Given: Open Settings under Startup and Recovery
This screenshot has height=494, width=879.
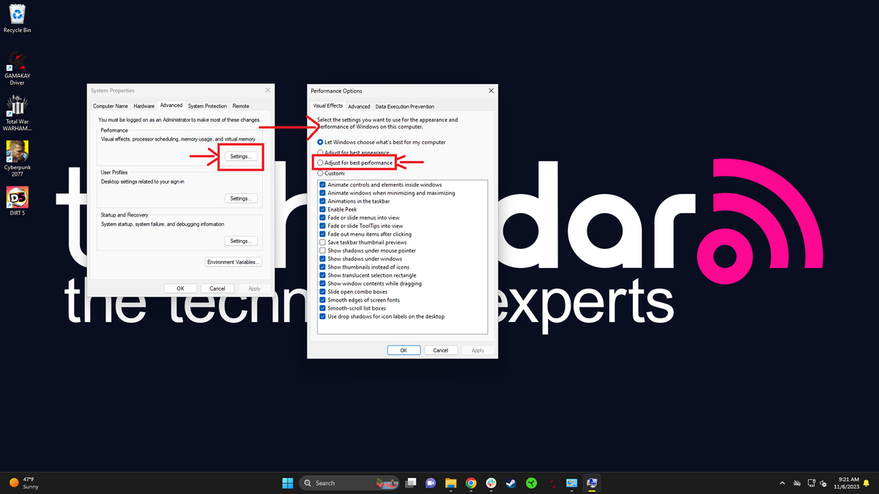Looking at the screenshot, I should point(241,240).
